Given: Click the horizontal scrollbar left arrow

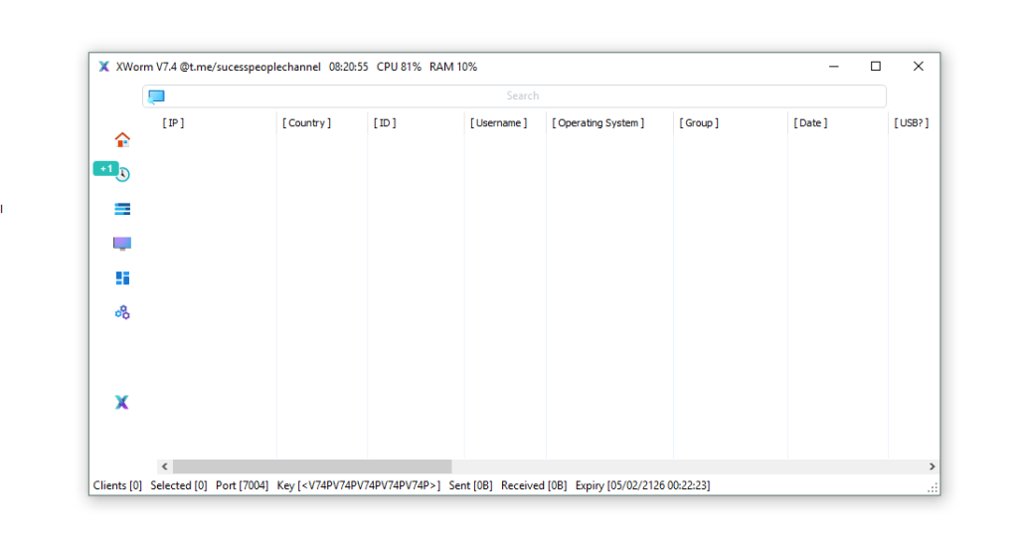Looking at the screenshot, I should (x=165, y=467).
